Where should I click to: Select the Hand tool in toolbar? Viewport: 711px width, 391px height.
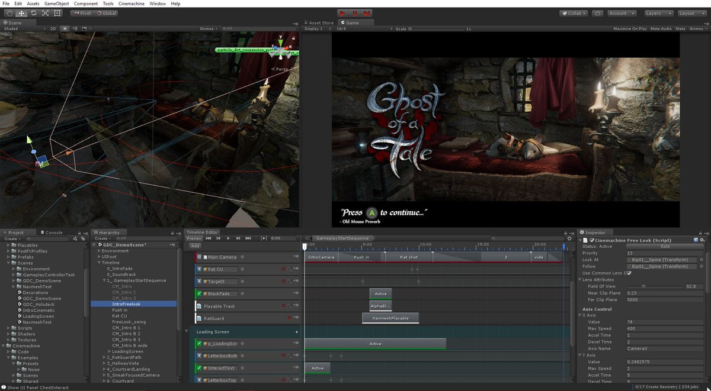pos(9,13)
